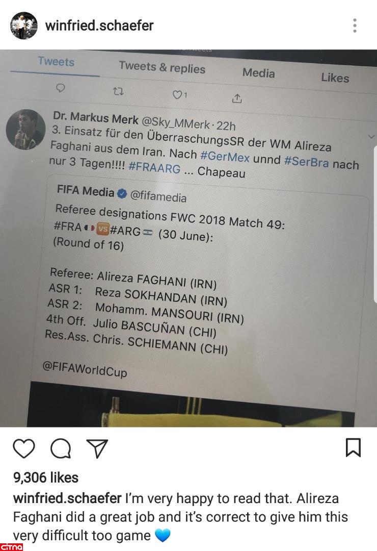Open the Media tab
The height and width of the screenshot is (551, 377).
(x=259, y=73)
